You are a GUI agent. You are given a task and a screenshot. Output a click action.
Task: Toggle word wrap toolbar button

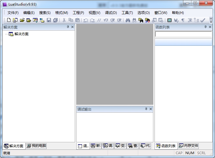pyautogui.click(x=176, y=20)
